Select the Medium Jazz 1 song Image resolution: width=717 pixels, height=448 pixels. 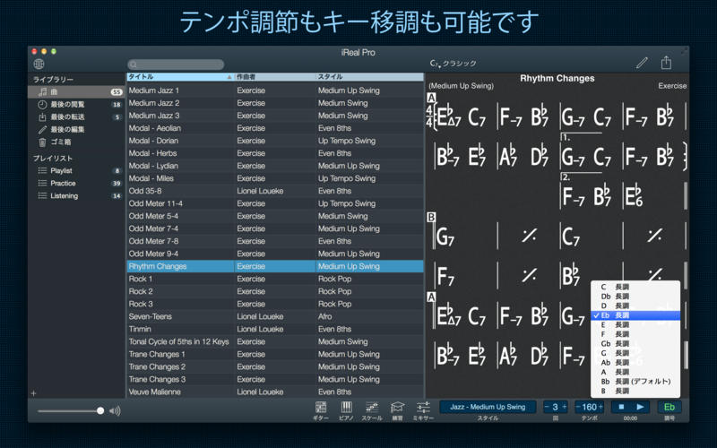tap(275, 90)
